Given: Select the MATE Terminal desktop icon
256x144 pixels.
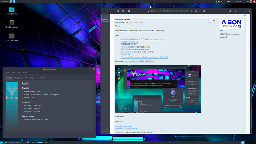Looking at the screenshot, I should [12, 37].
